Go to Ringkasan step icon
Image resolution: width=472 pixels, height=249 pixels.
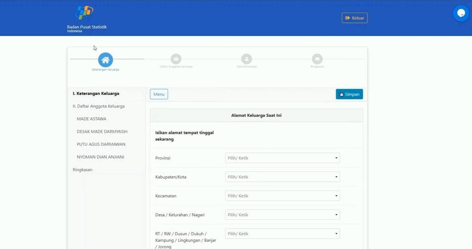(x=317, y=59)
